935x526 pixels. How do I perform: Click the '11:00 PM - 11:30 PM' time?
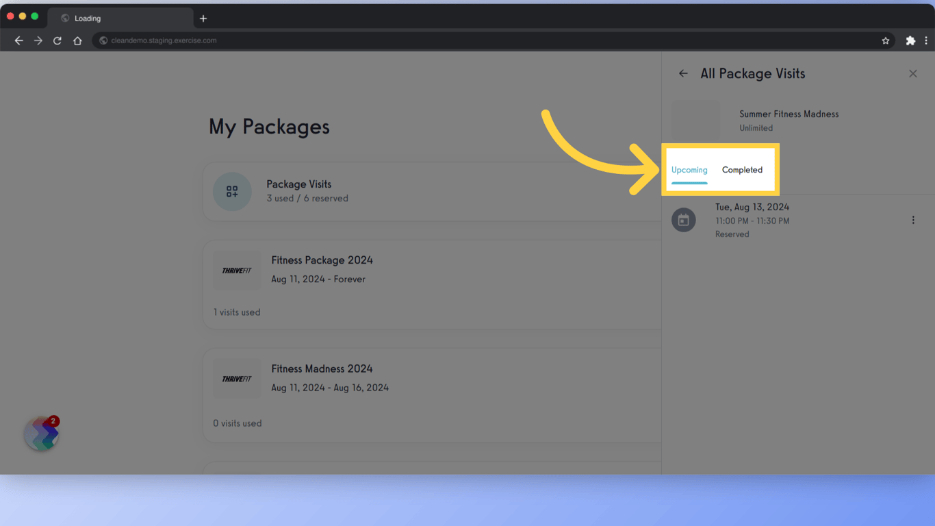(x=752, y=221)
